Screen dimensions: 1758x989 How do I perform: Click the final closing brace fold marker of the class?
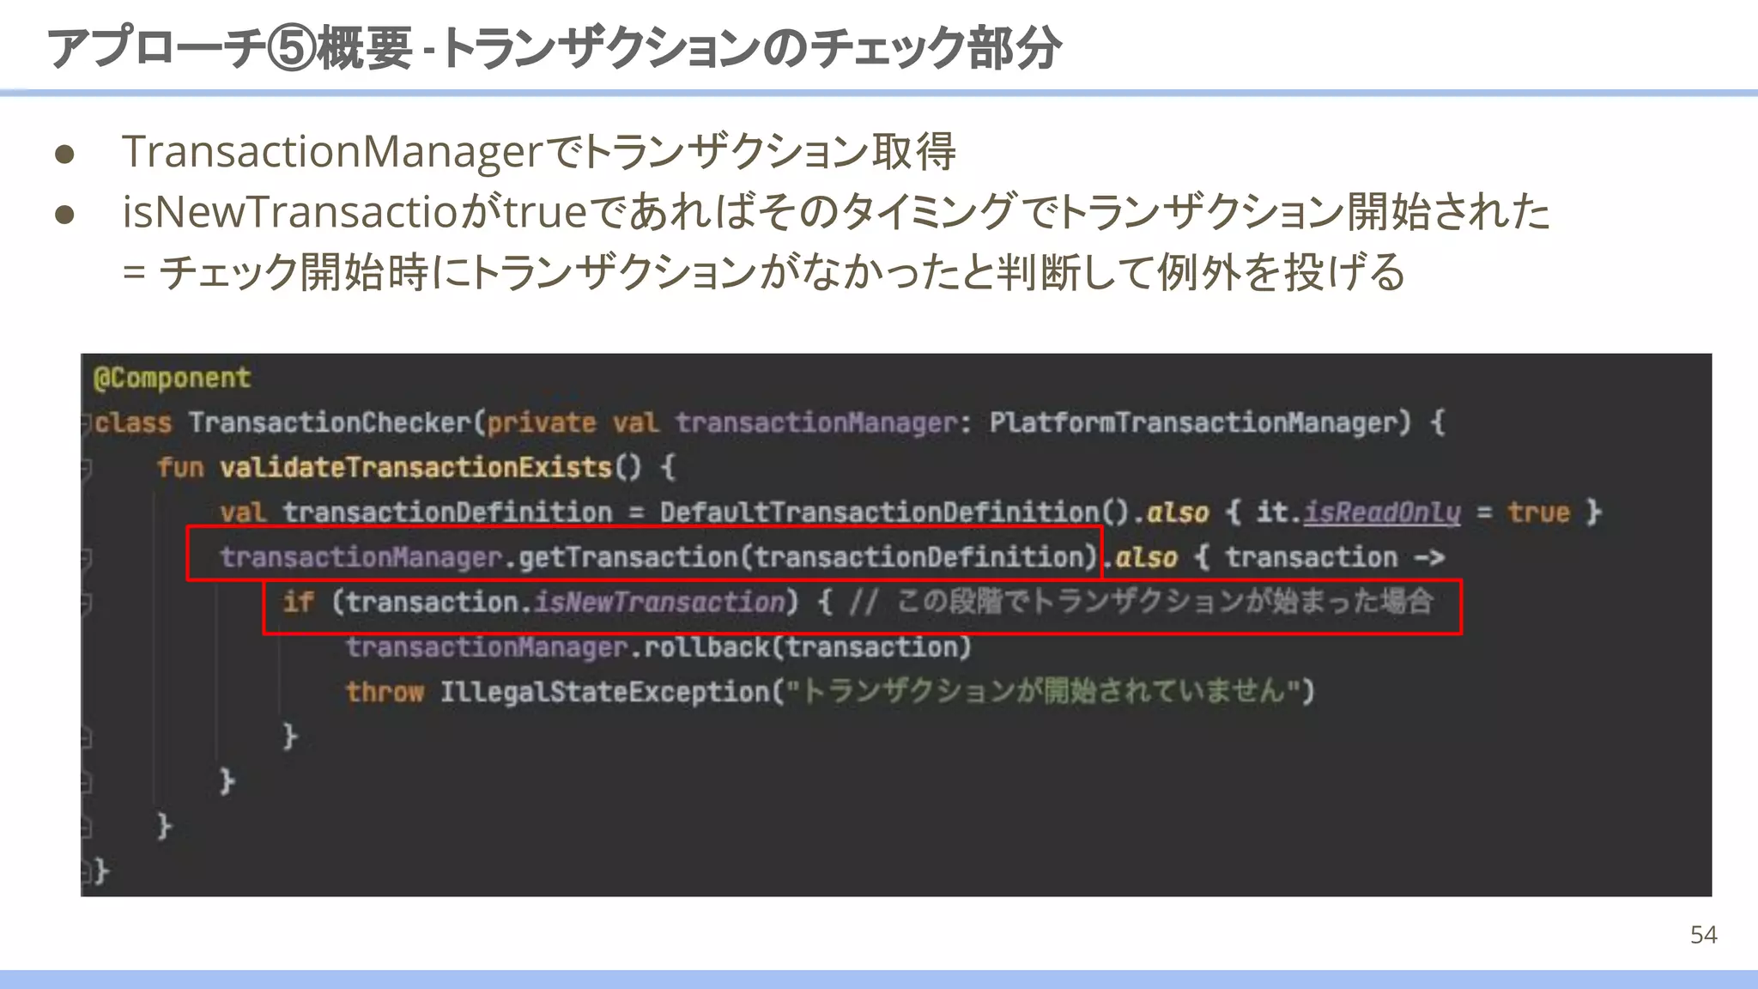87,872
